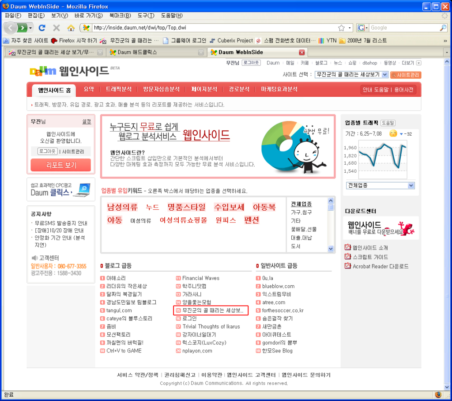This screenshot has height=401, width=452.
Task: Open the 마케팅효과분석 navigation tab
Action: [x=279, y=89]
